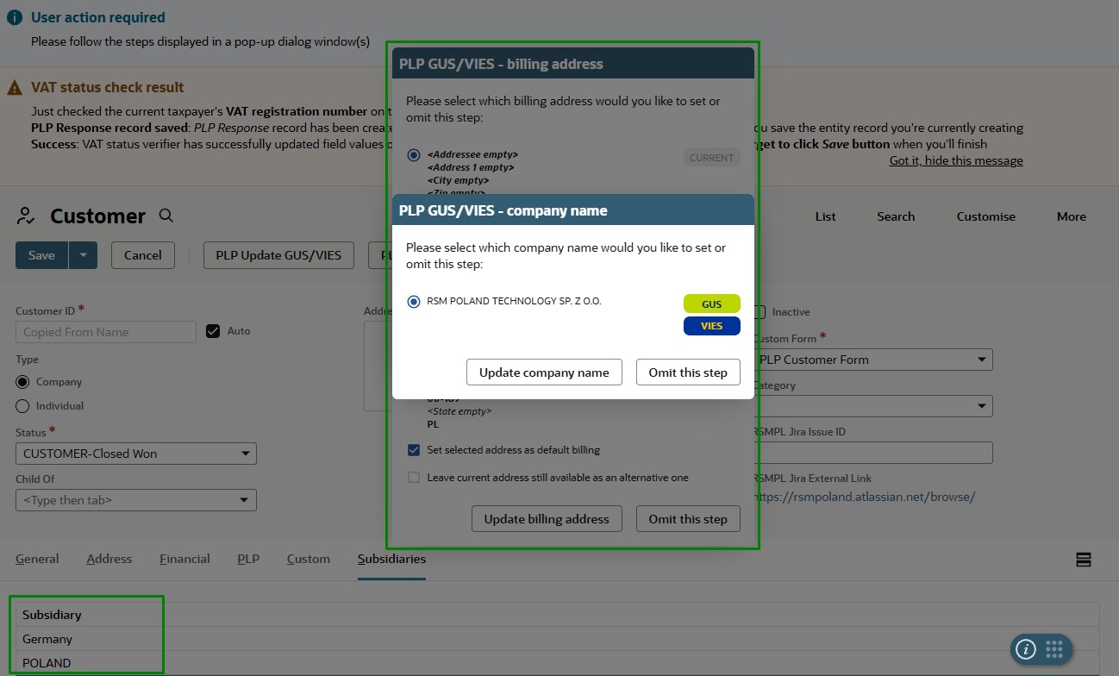Viewport: 1119px width, 676px height.
Task: Click the yellow GUS source badge
Action: coord(711,304)
